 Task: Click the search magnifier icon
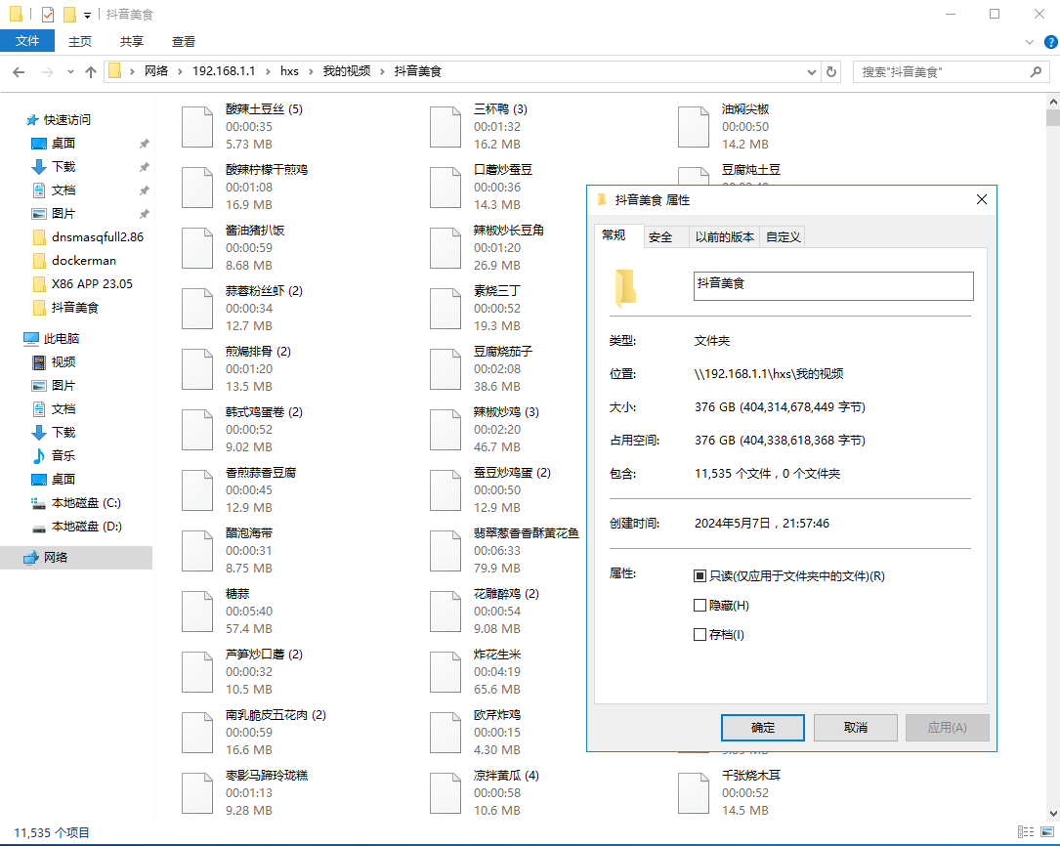1036,71
